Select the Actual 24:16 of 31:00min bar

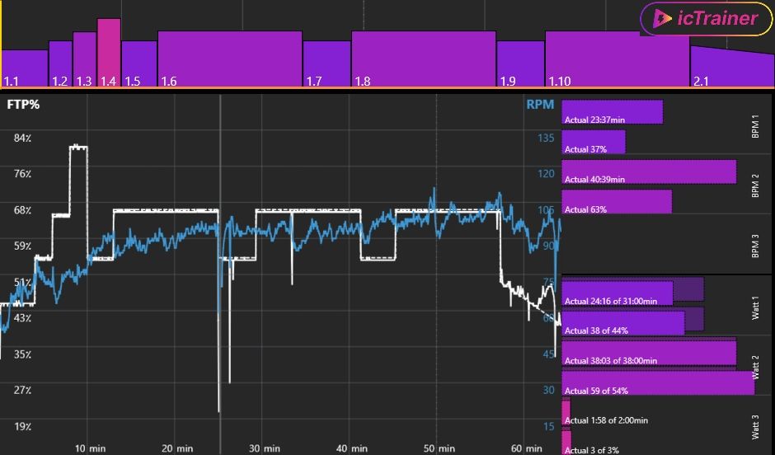click(x=617, y=293)
